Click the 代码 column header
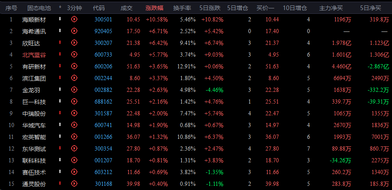The height and width of the screenshot is (190, 392). click(x=99, y=8)
